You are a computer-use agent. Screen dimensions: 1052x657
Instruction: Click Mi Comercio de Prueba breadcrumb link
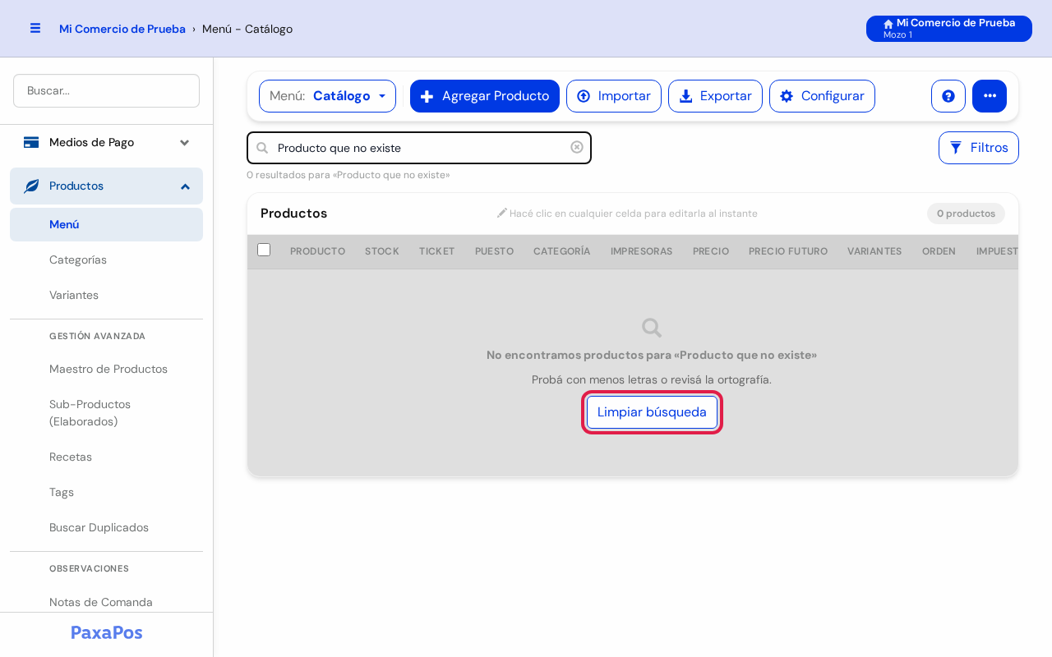(x=122, y=29)
